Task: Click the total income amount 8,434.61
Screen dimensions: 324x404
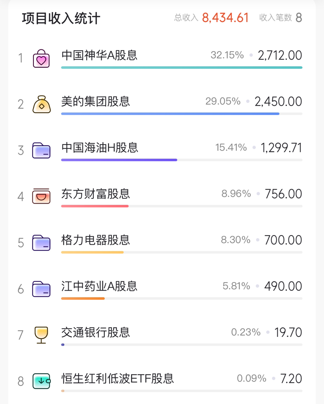Action: click(225, 18)
